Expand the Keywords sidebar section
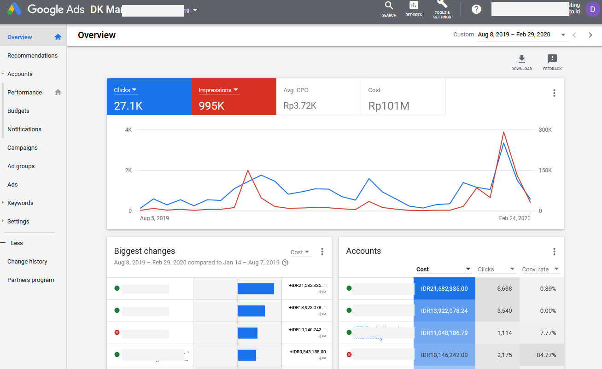 coord(4,203)
